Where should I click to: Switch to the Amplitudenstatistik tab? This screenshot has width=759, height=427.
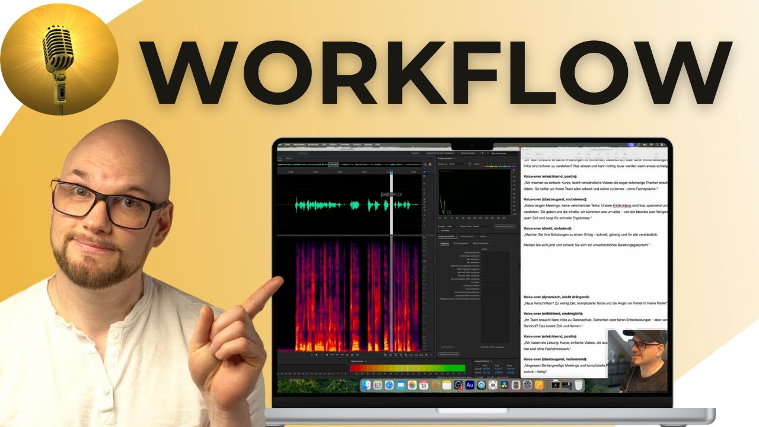[x=447, y=237]
